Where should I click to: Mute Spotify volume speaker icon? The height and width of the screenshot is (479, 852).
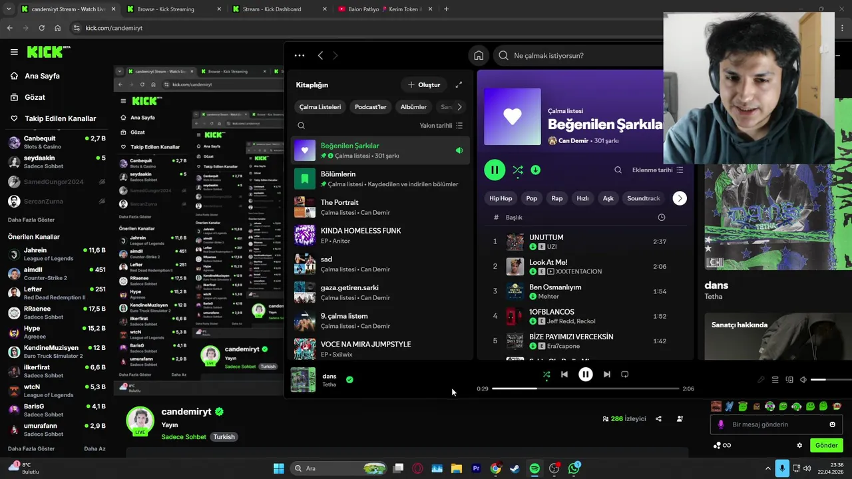coord(803,380)
